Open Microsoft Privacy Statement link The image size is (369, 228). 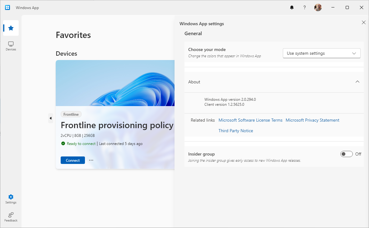click(312, 120)
